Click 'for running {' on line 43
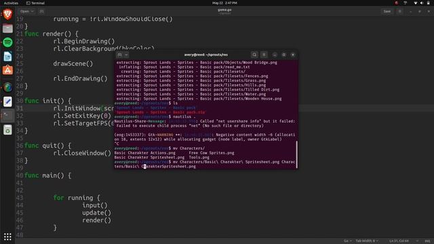434x244 pixels. 77,198
